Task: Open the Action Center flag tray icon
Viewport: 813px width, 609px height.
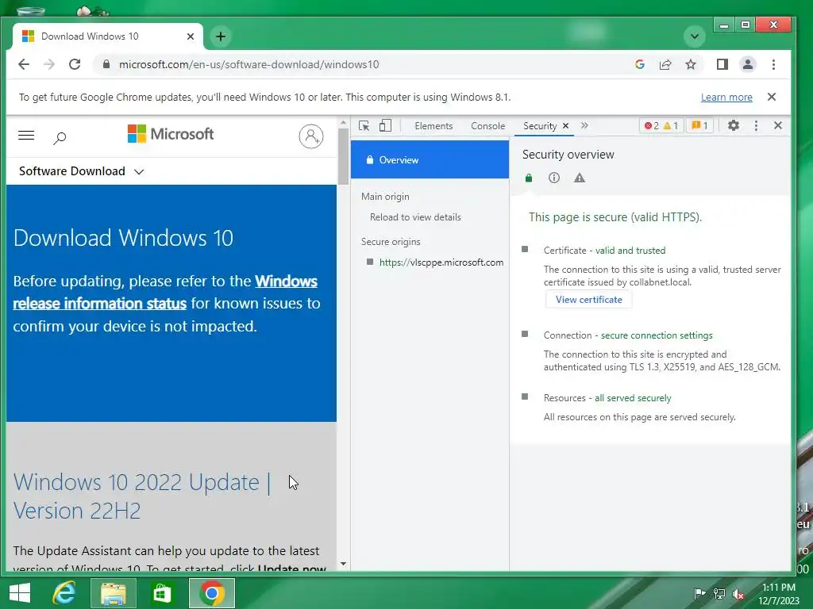Action: 699,593
